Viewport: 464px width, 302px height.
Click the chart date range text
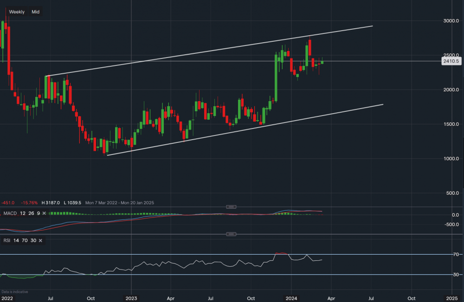pos(124,203)
